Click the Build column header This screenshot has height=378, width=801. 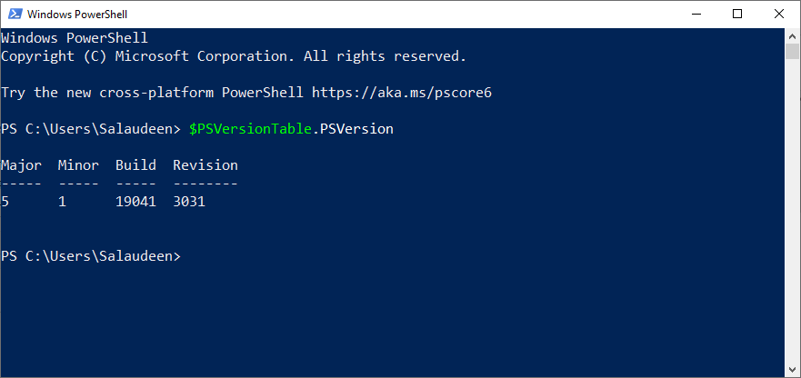pyautogui.click(x=135, y=165)
